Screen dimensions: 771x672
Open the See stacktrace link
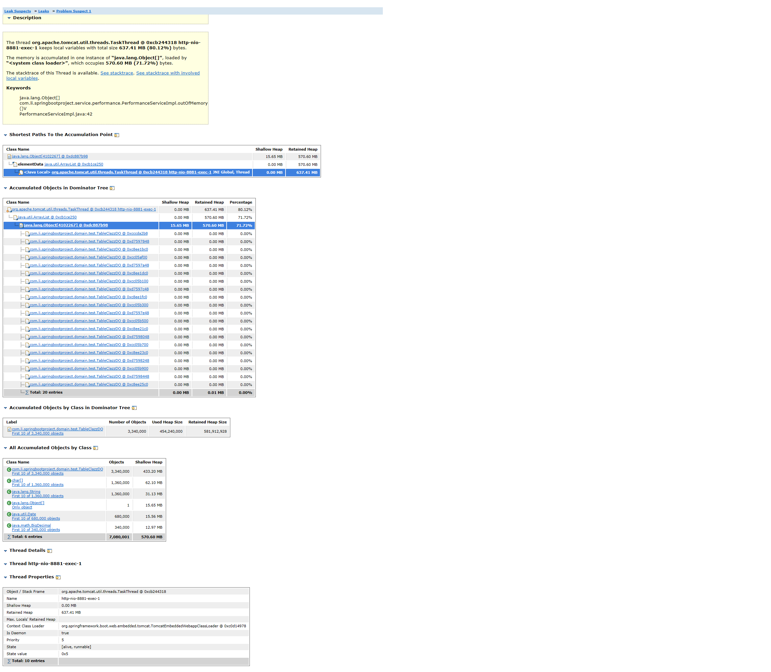[x=116, y=73]
